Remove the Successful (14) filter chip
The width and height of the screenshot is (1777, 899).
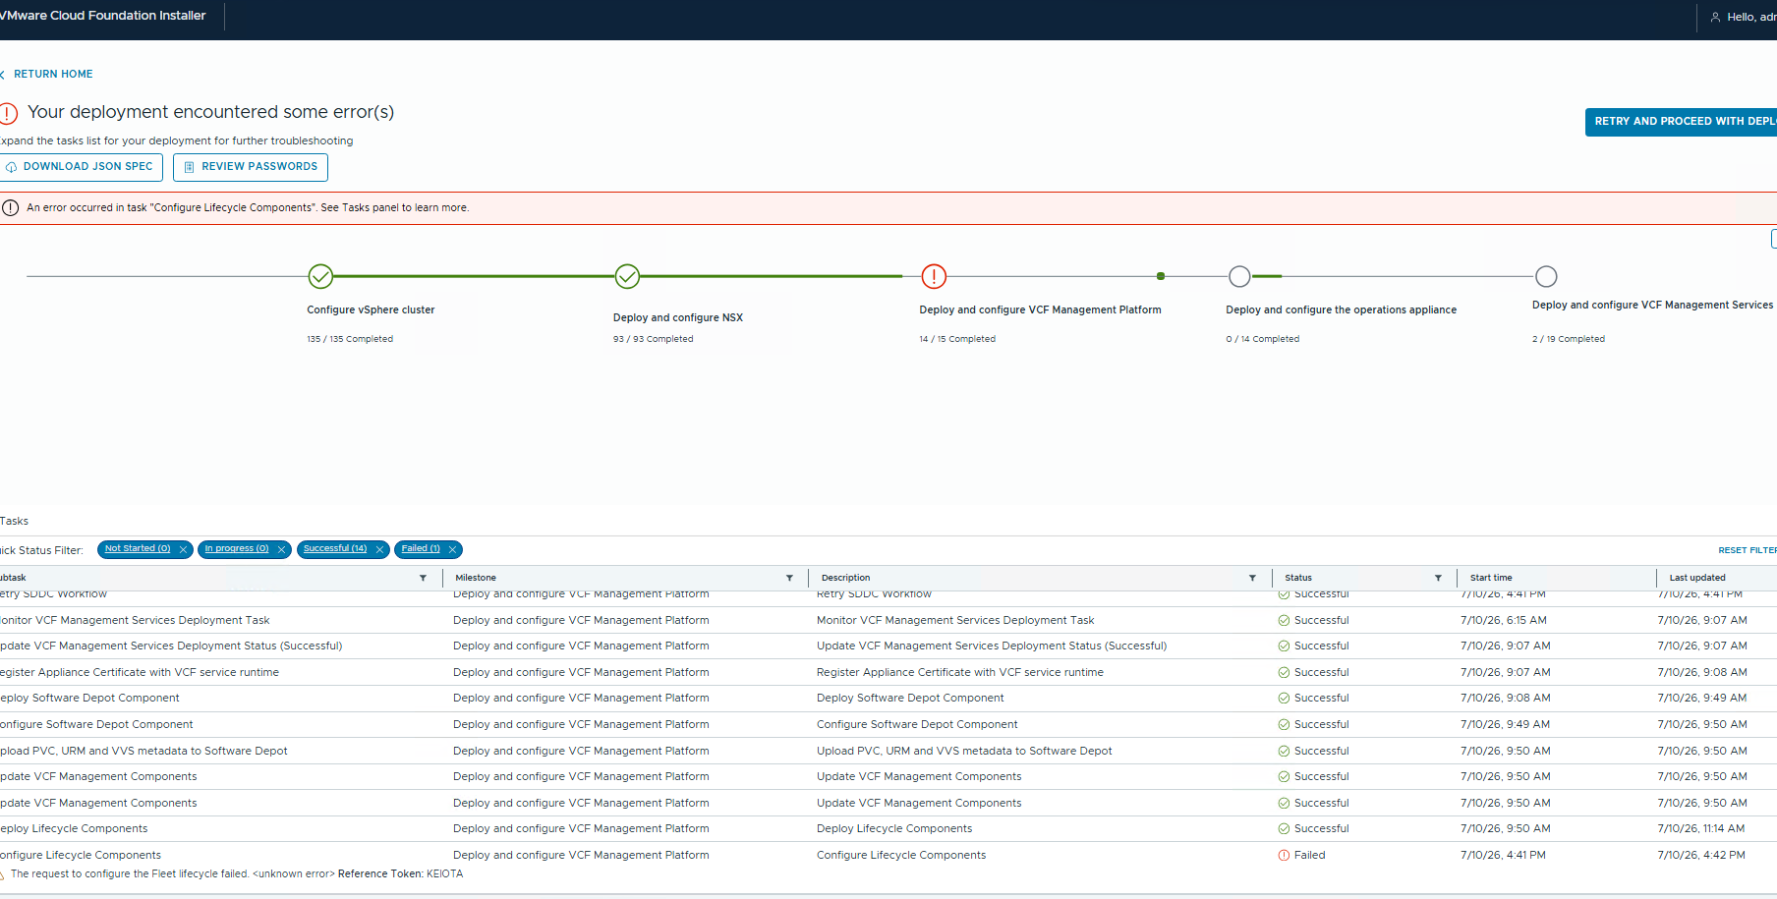coord(379,549)
